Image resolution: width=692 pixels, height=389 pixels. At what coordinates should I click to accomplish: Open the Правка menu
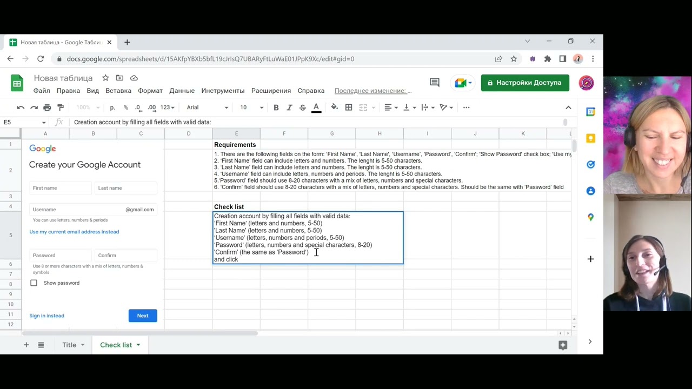tap(68, 91)
